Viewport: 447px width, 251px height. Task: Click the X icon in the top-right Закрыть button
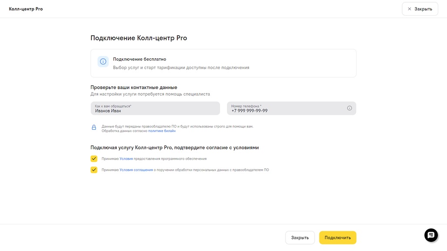[x=410, y=9]
